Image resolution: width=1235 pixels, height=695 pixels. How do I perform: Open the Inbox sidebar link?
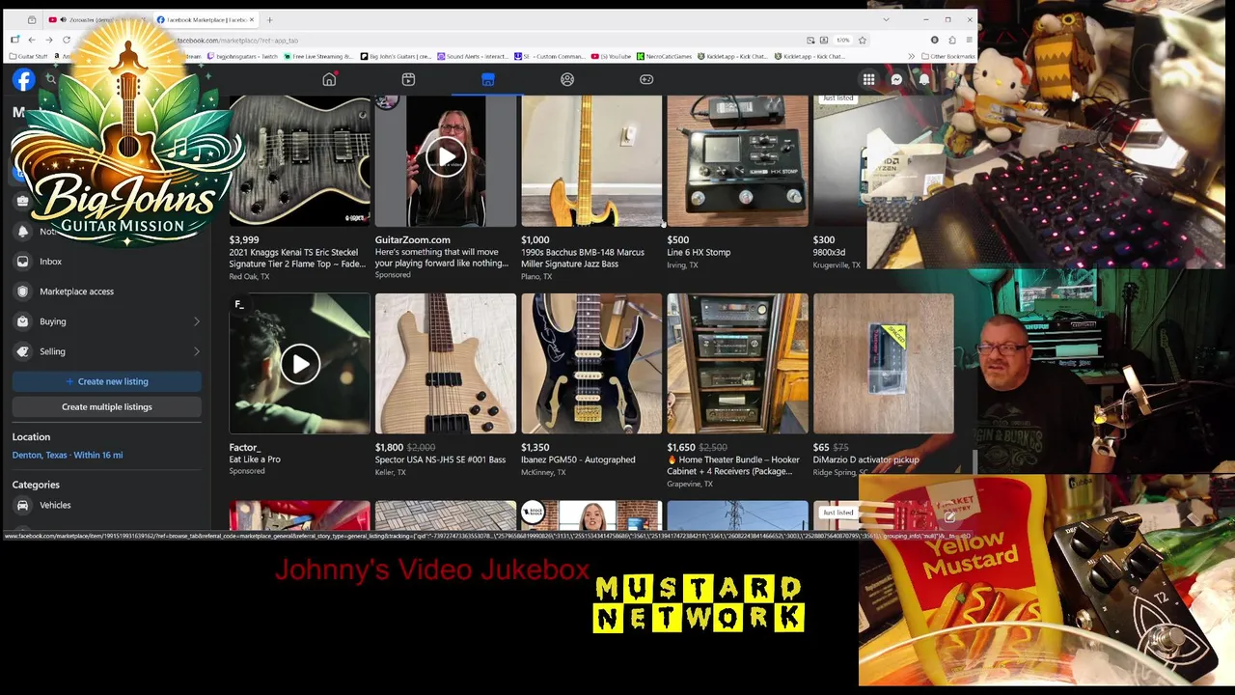[50, 262]
